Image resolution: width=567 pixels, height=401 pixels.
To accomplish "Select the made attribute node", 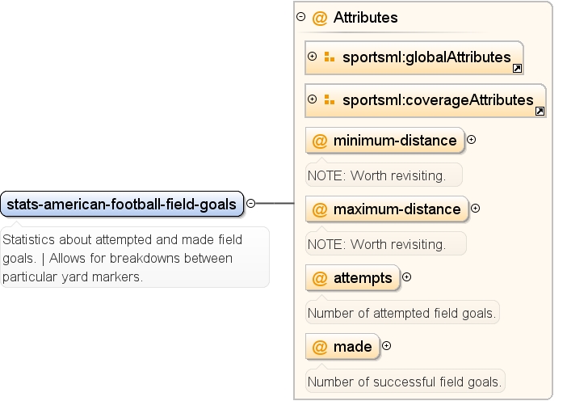I will 342,347.
